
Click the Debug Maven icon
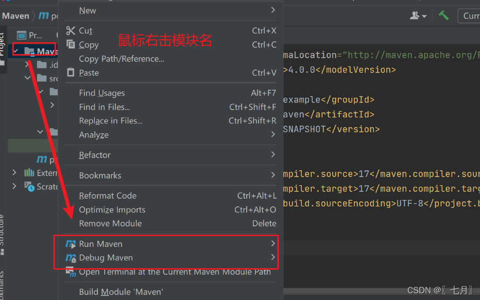(x=71, y=258)
